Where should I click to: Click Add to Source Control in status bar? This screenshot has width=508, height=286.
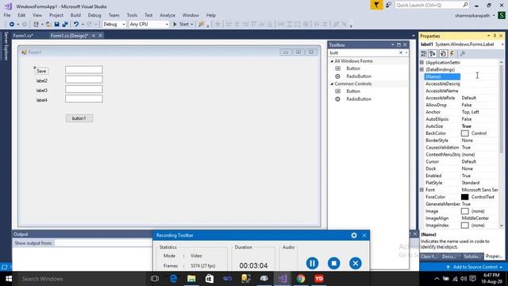(475, 267)
